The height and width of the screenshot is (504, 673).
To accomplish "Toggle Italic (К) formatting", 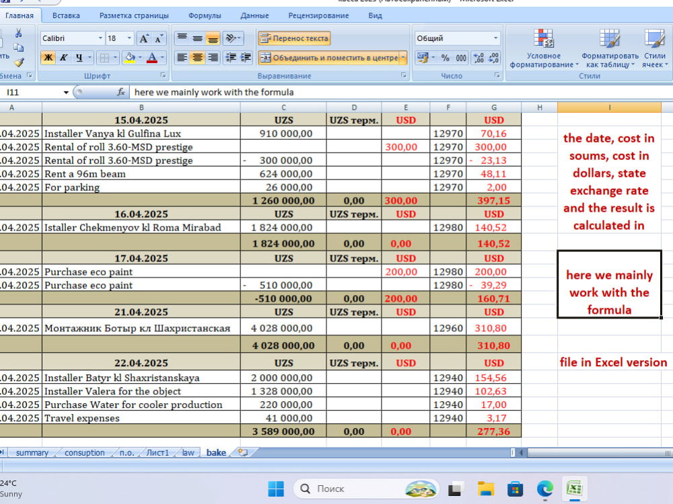I will click(x=63, y=57).
